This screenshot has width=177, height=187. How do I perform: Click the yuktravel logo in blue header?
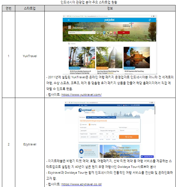pos(109,20)
